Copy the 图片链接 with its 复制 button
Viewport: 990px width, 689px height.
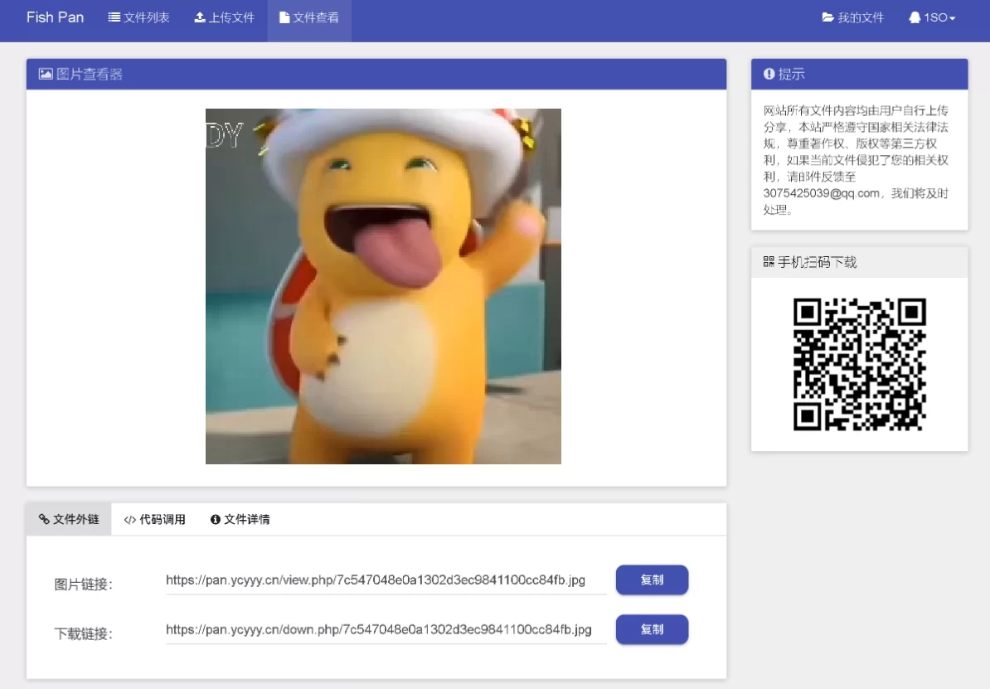click(x=652, y=580)
